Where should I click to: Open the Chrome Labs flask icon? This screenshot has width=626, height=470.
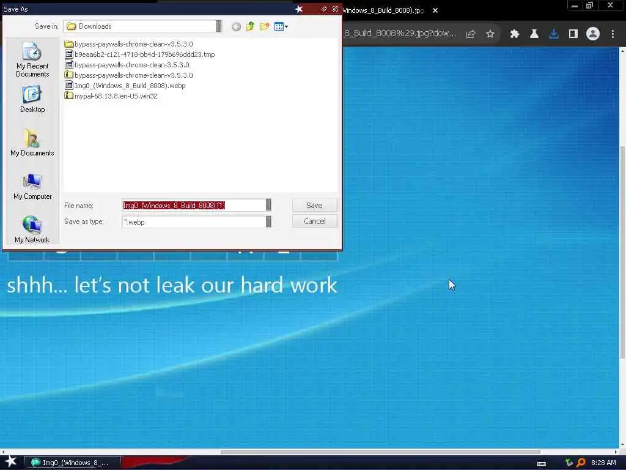coord(534,34)
